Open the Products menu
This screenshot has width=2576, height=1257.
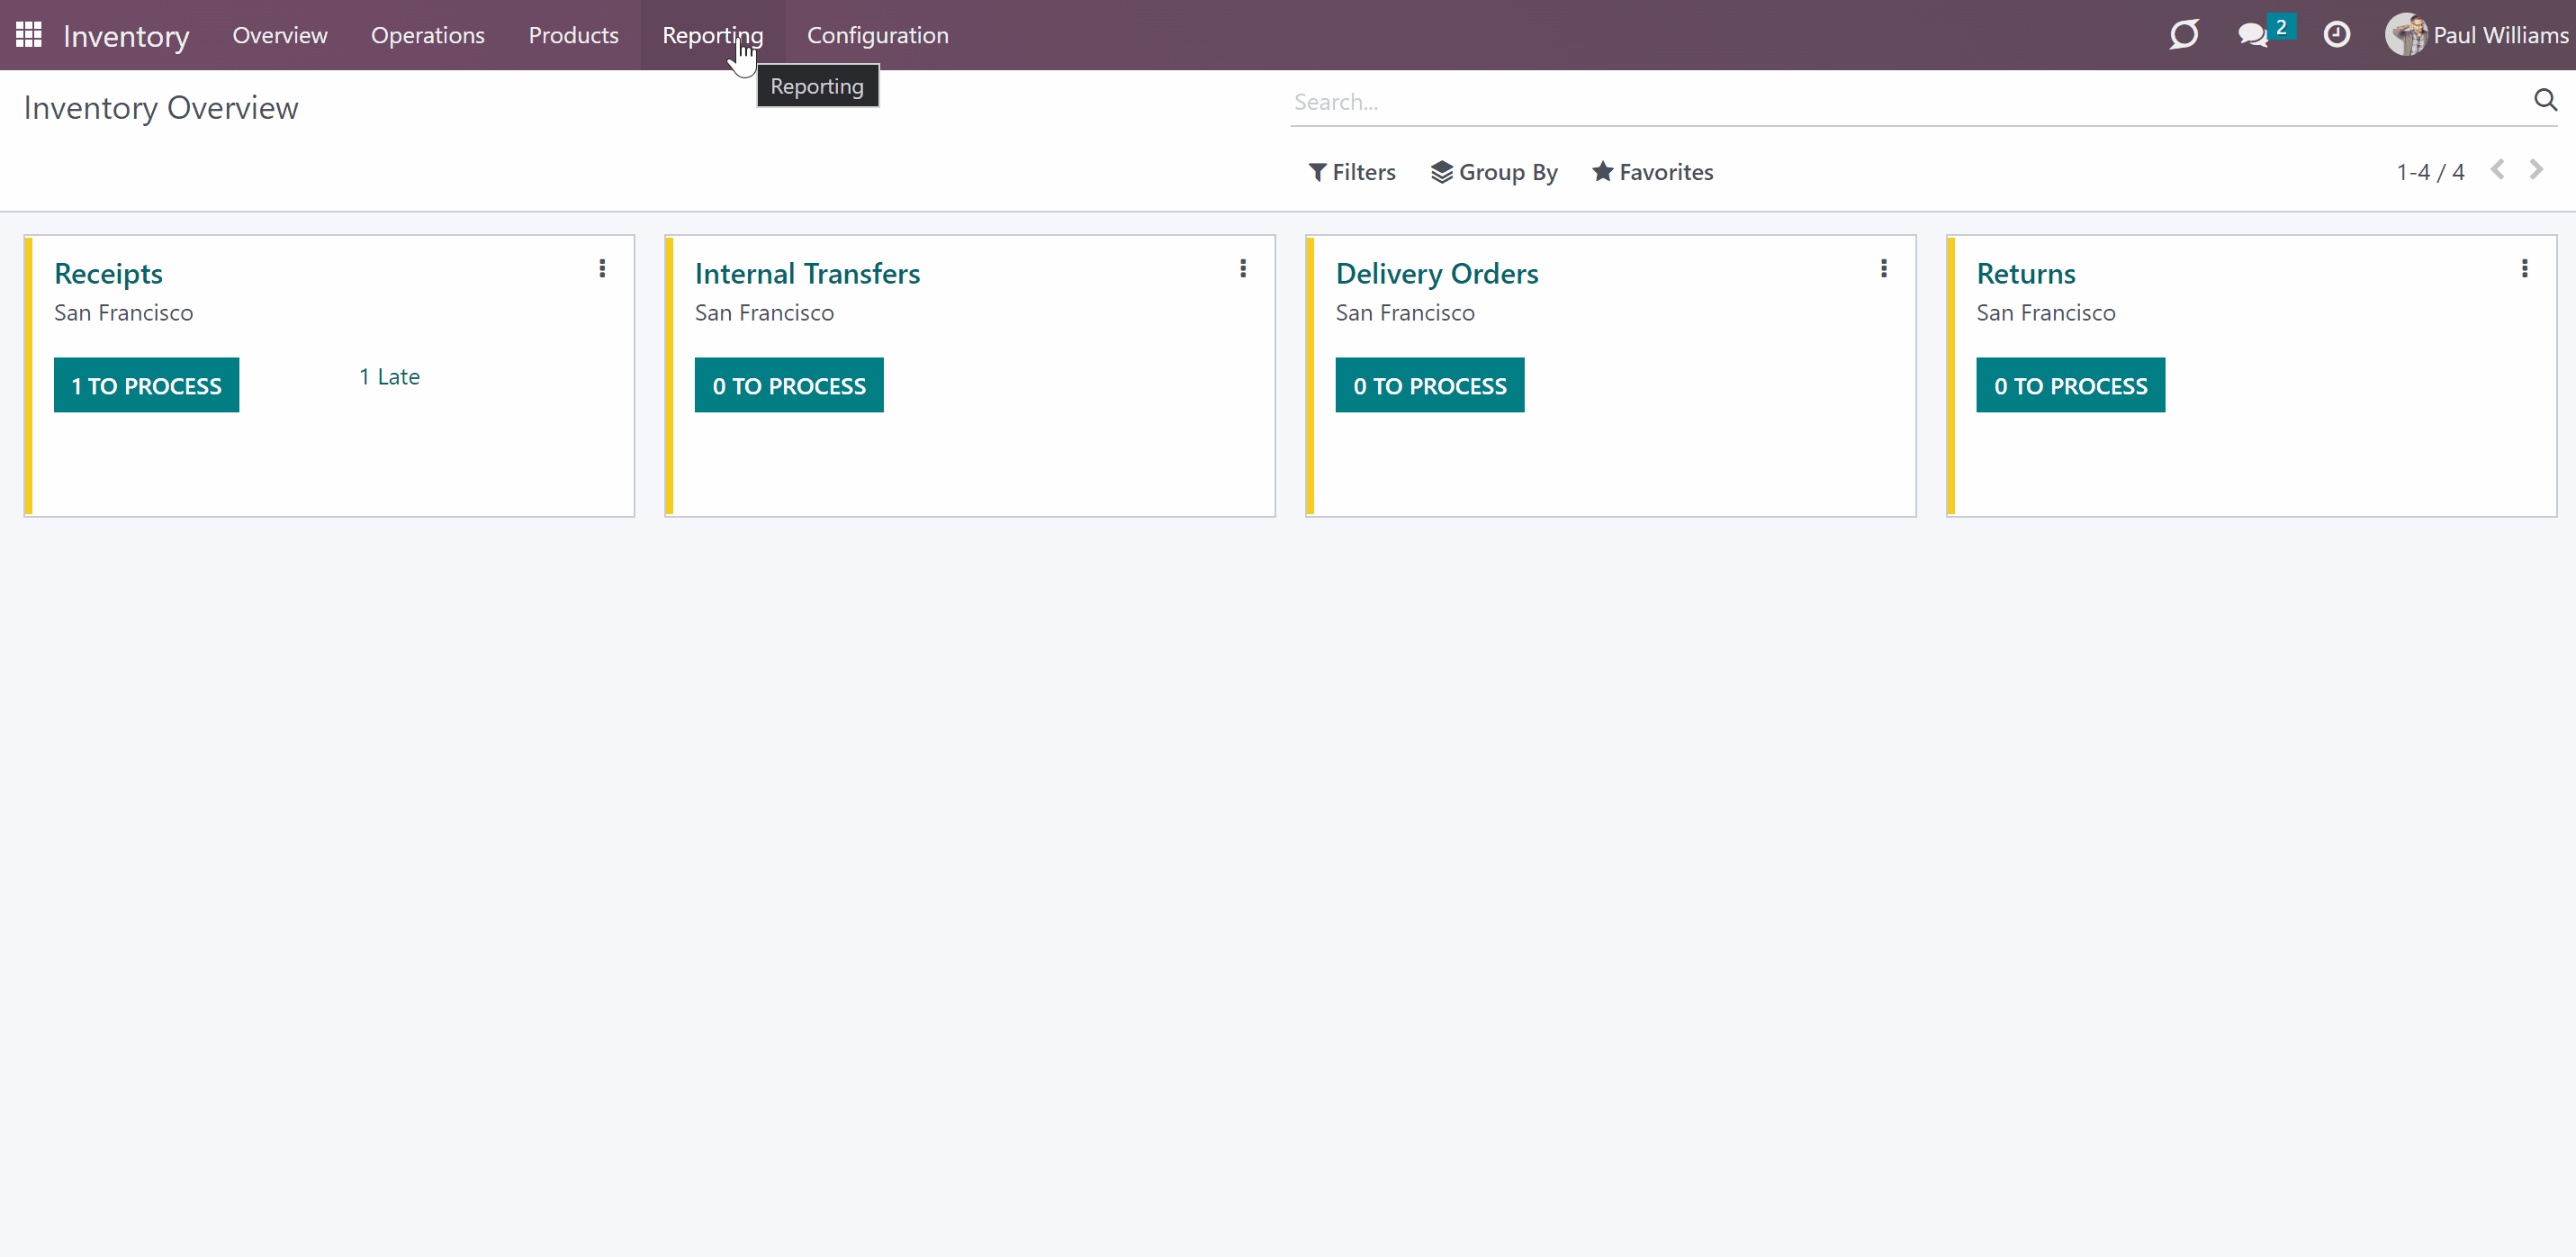point(574,35)
